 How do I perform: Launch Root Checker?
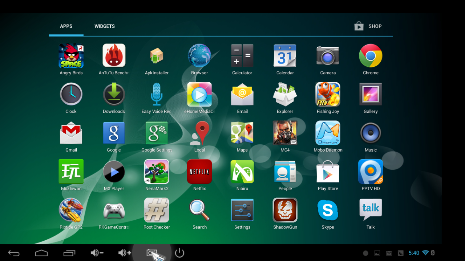(157, 210)
